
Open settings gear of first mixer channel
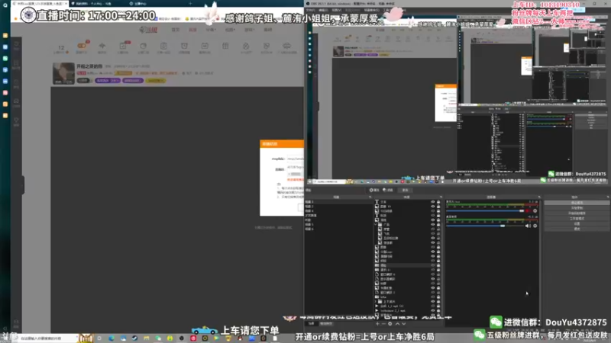point(535,211)
